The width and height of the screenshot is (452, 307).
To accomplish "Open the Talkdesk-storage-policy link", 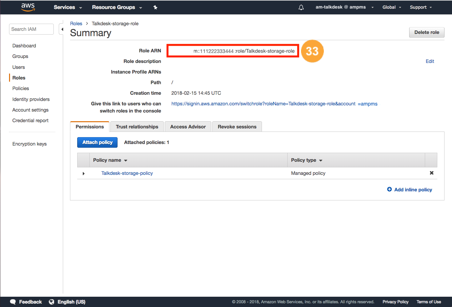I will pos(127,173).
